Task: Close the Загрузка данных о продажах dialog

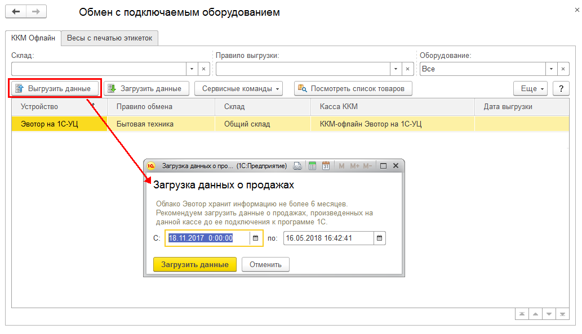Action: 396,166
